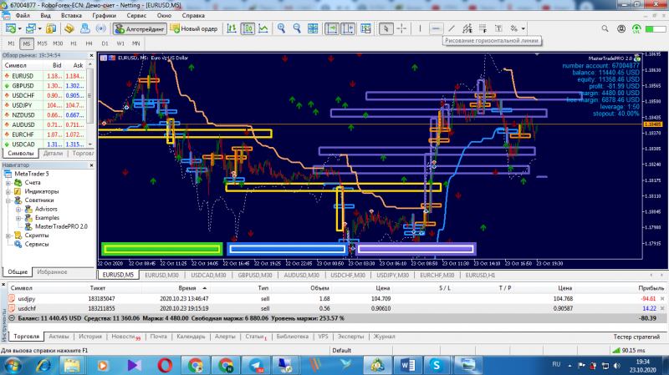Select the trendline drawing tool
The height and width of the screenshot is (375, 669).
point(452,28)
